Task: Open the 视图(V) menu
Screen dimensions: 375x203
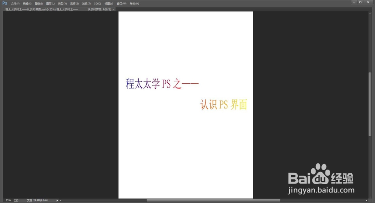Action: coord(109,4)
